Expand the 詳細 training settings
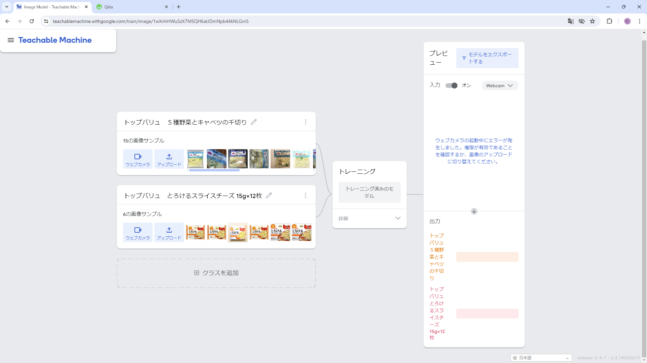The height and width of the screenshot is (363, 647). point(369,218)
